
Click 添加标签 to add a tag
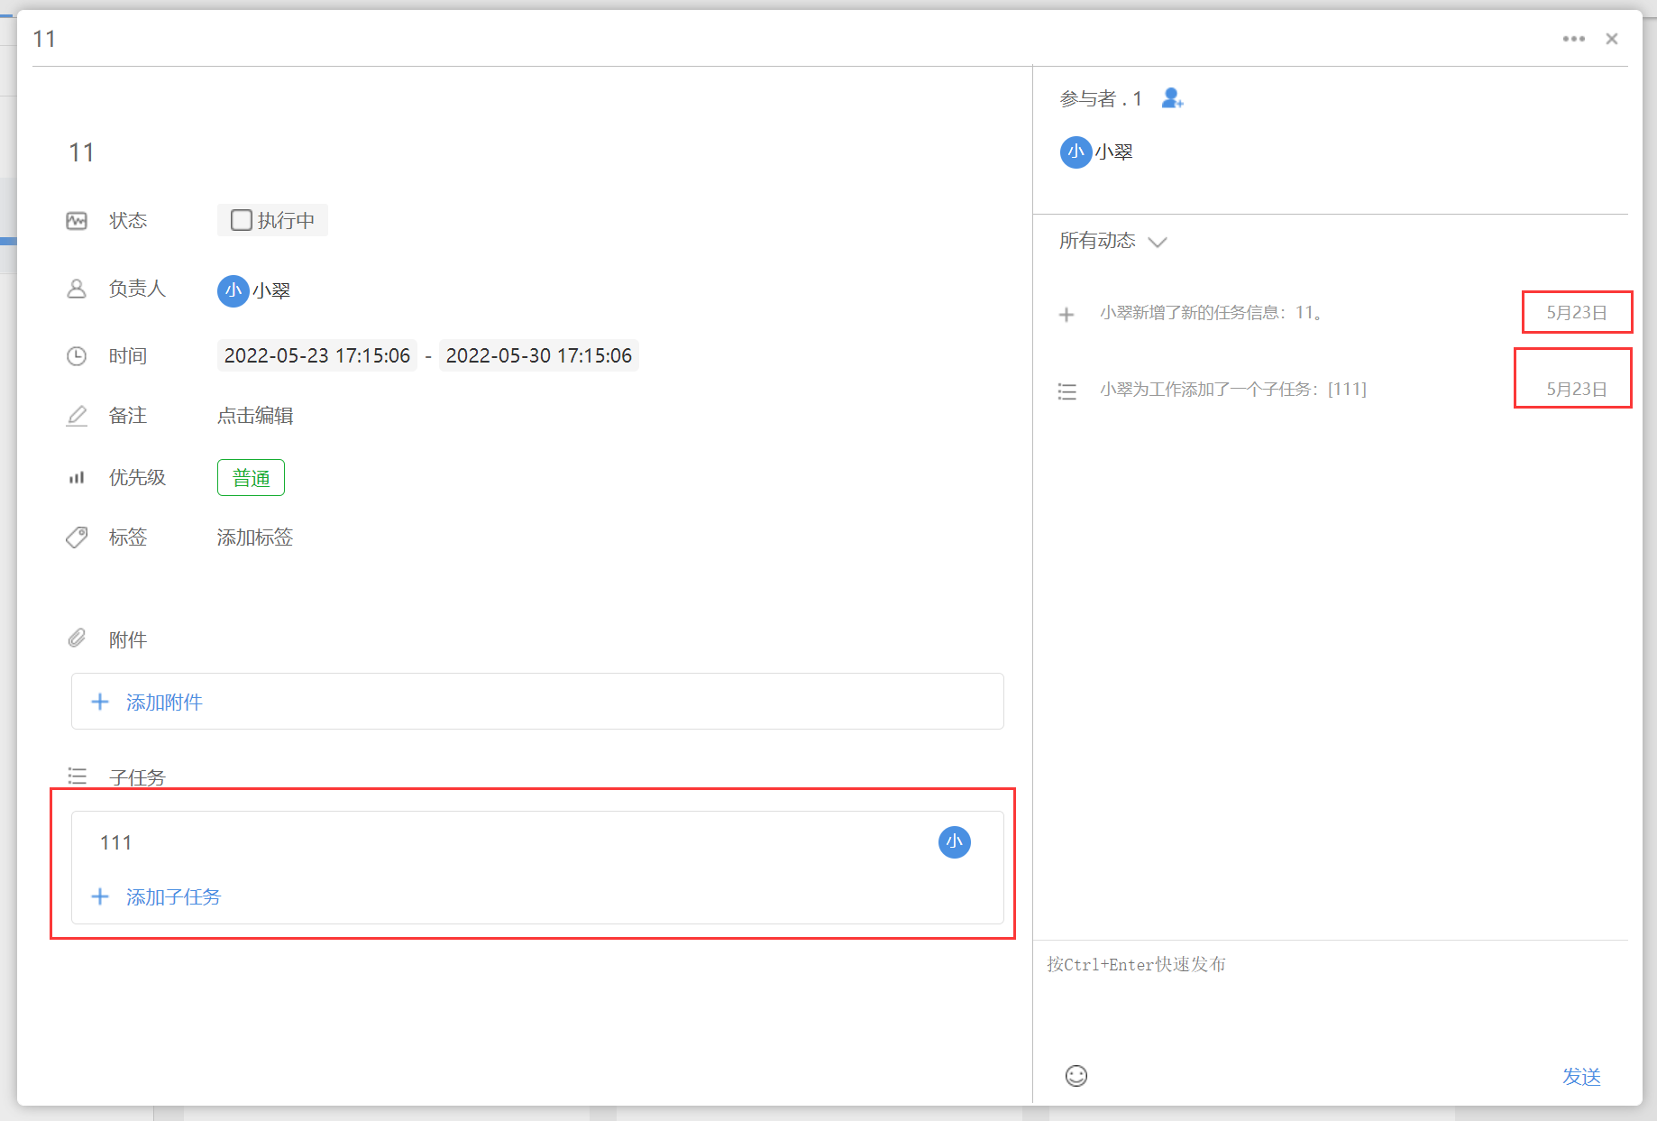[255, 538]
